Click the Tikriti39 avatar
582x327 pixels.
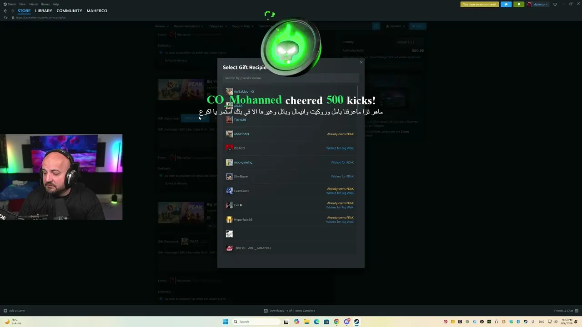(229, 120)
